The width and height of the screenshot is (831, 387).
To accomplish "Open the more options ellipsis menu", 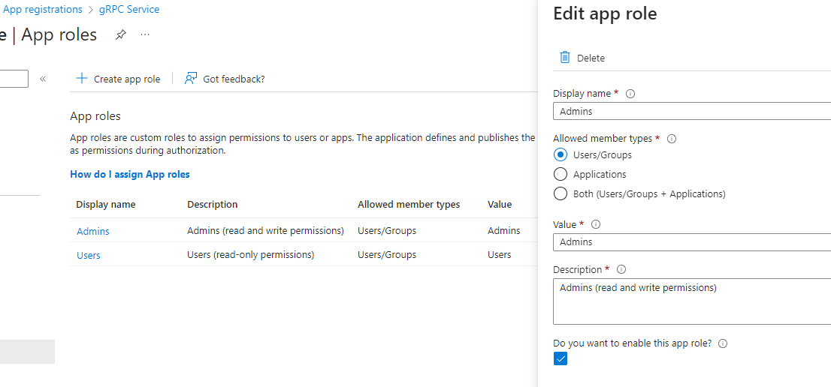I will tap(145, 34).
